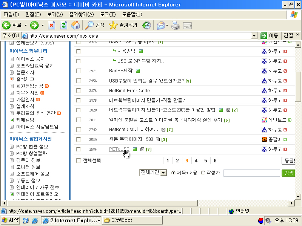
Task: Select the 작성자 radio button
Action: pos(203,173)
